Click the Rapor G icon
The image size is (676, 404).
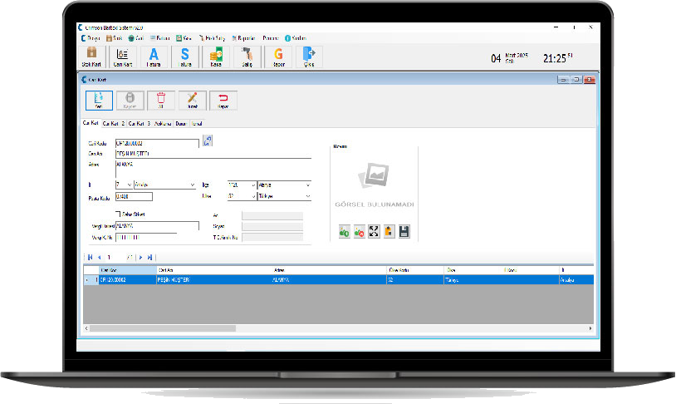click(x=278, y=56)
